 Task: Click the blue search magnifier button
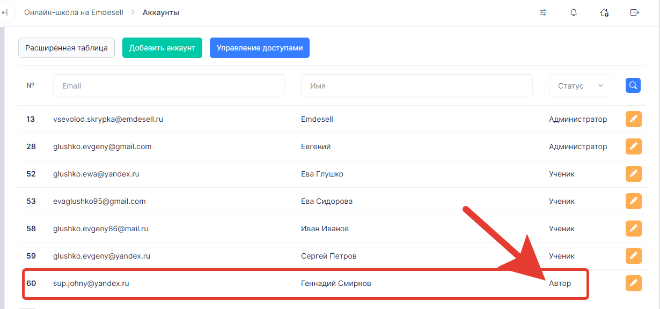(633, 85)
